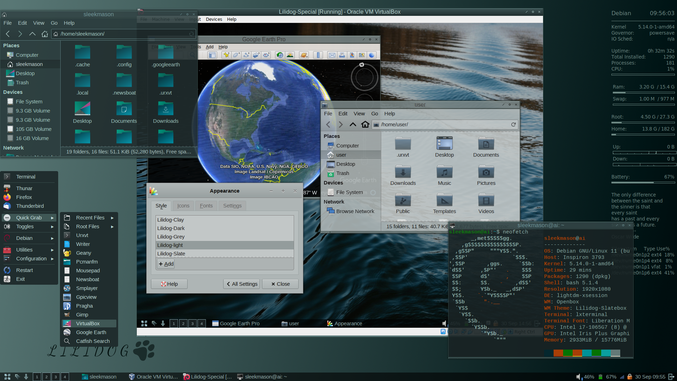Click Google Earth Pro in the VM taskbar

pyautogui.click(x=236, y=323)
